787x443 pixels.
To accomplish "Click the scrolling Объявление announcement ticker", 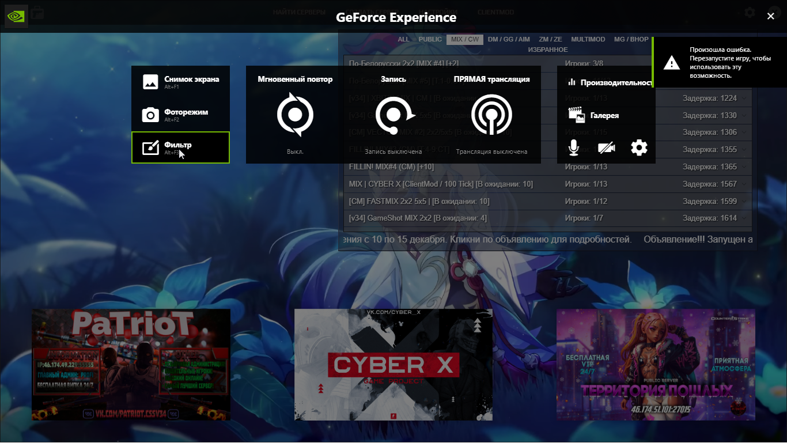I will coord(548,238).
